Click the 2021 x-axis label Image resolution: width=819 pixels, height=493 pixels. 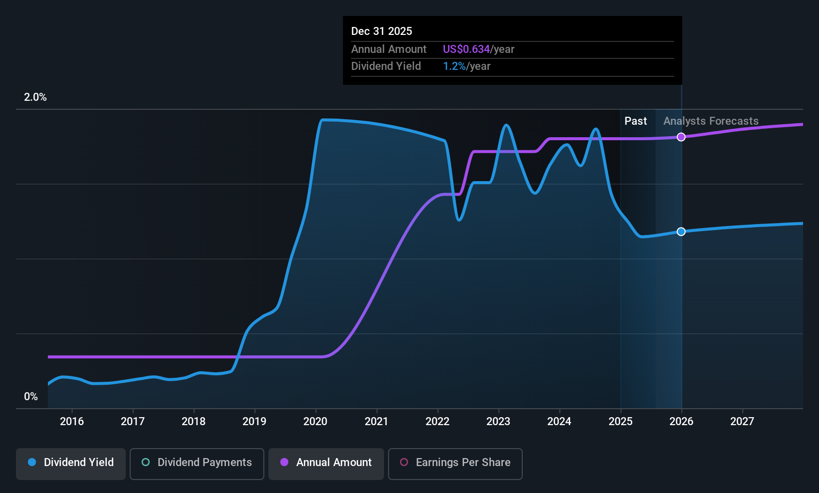coord(377,421)
